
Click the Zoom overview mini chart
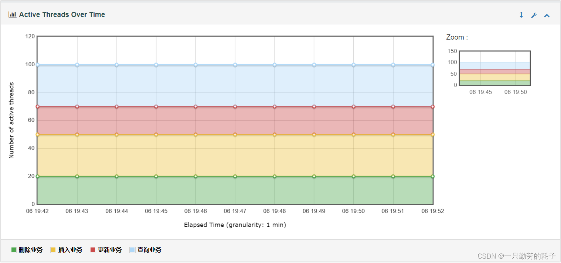(495, 68)
